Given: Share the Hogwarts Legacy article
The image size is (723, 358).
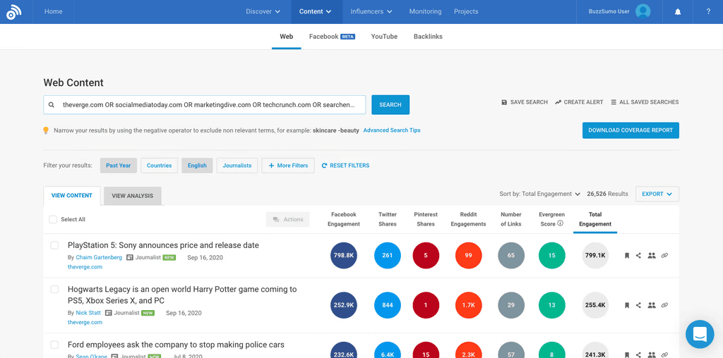Looking at the screenshot, I should coord(638,304).
